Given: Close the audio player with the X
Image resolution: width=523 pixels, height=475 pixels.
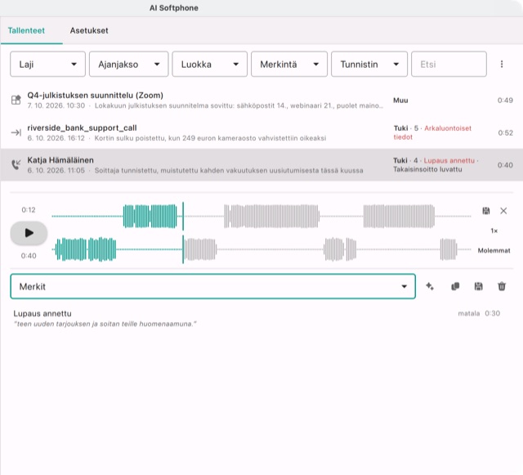Looking at the screenshot, I should point(503,211).
